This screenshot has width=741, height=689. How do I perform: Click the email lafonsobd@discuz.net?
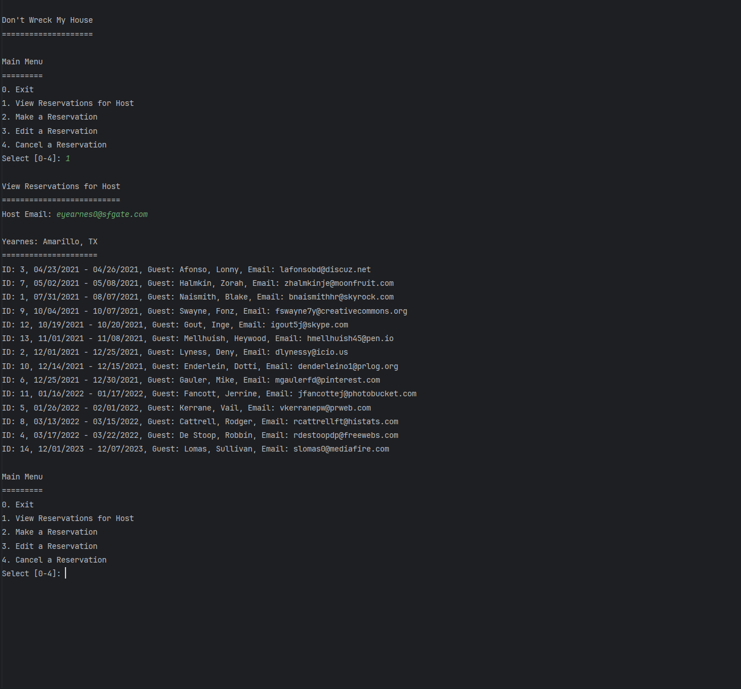[x=325, y=270]
